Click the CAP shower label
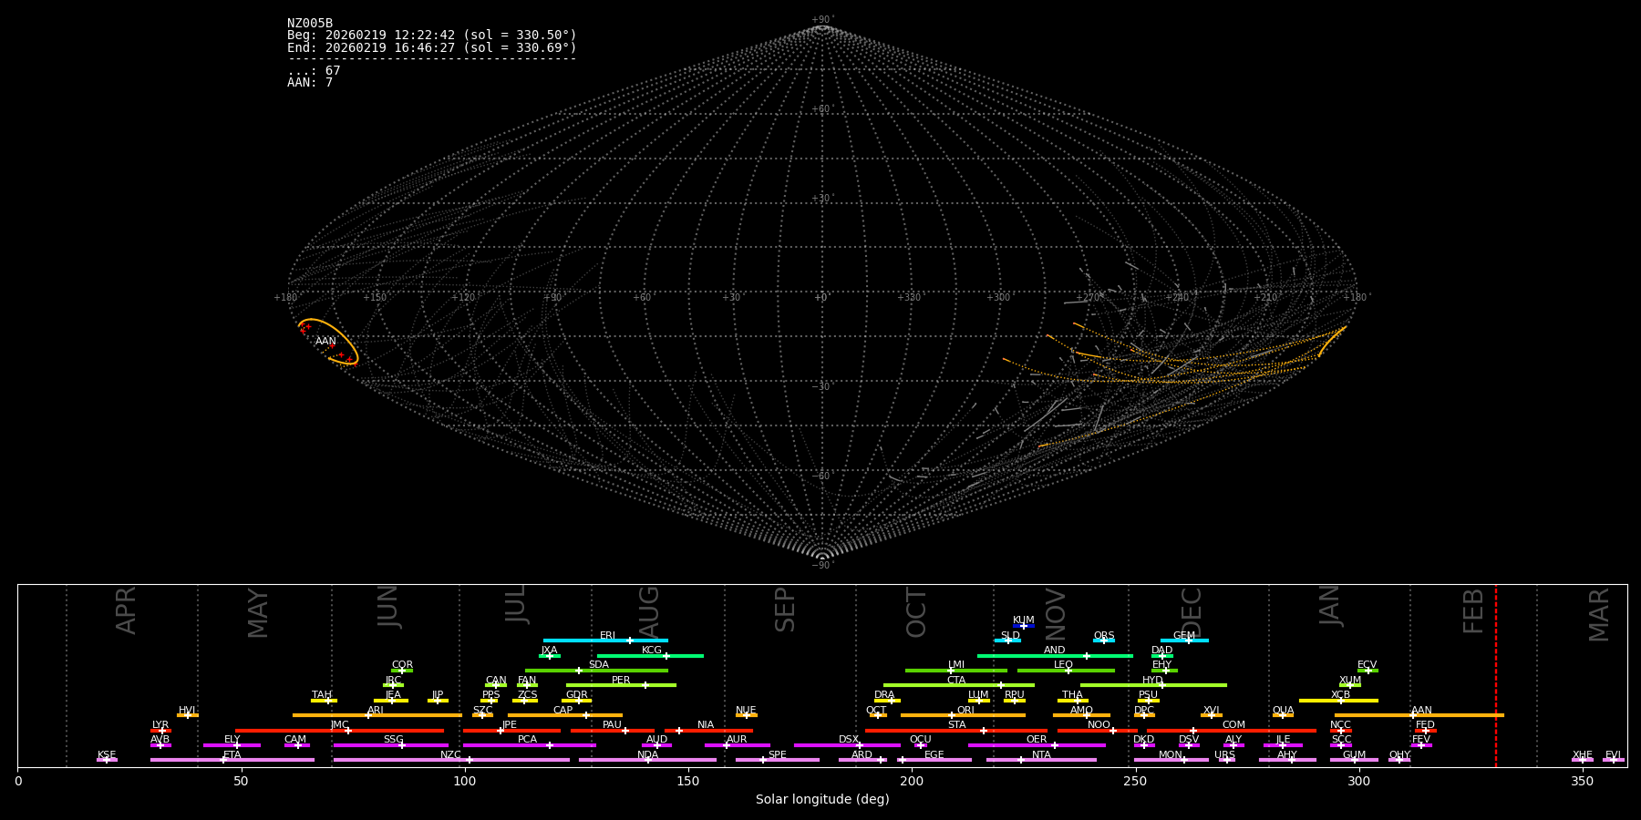 pyautogui.click(x=562, y=711)
